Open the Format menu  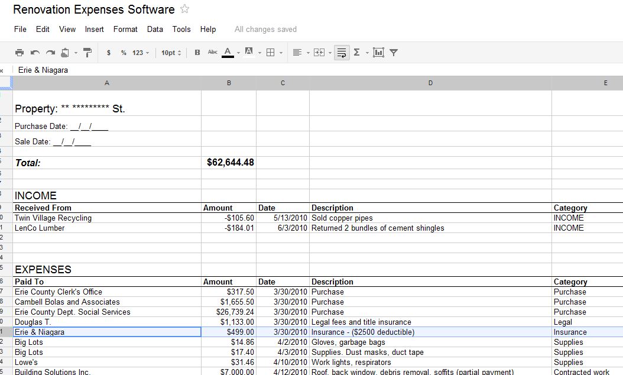coord(125,29)
